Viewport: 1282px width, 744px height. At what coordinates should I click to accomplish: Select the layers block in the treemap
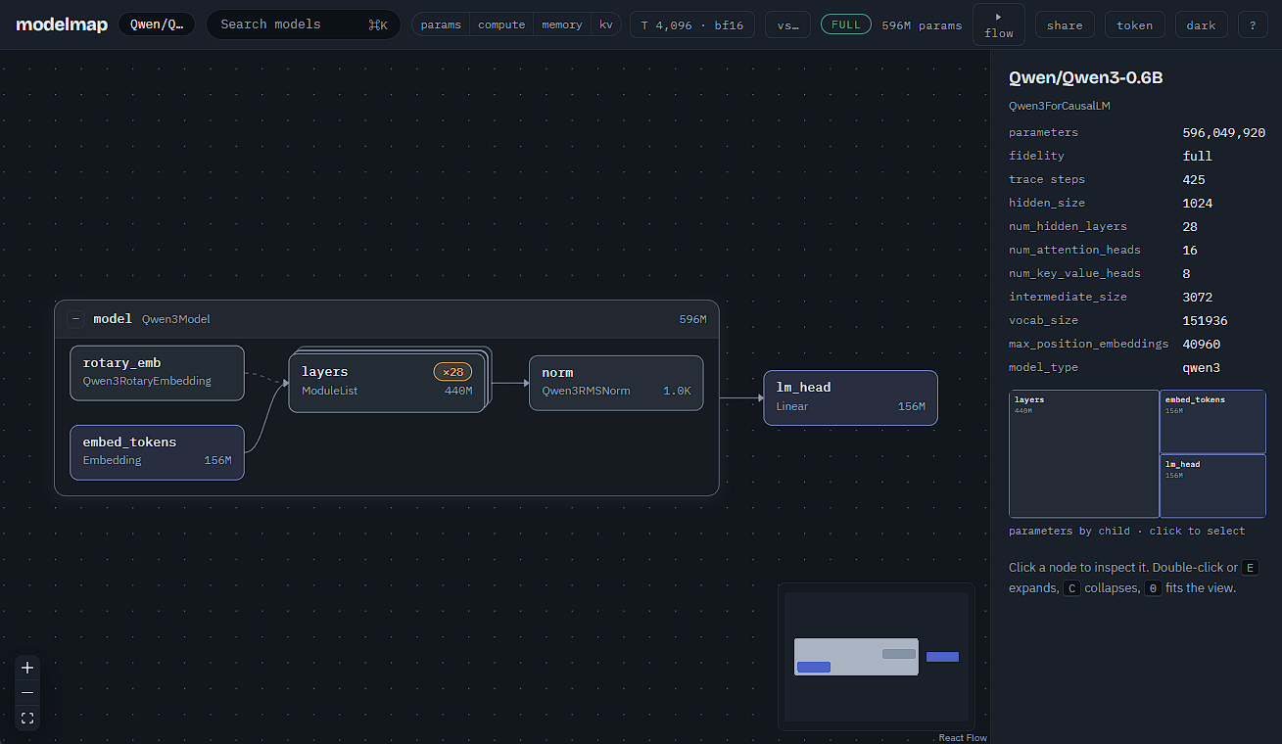[1083, 453]
